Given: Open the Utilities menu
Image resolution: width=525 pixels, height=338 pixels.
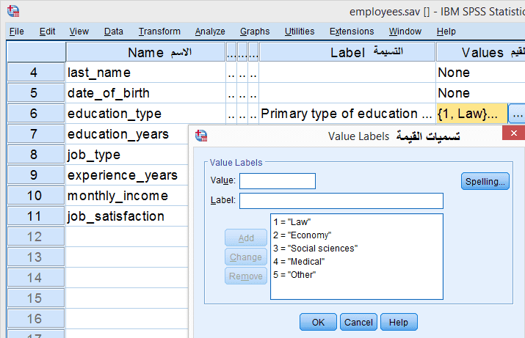Looking at the screenshot, I should pos(300,32).
